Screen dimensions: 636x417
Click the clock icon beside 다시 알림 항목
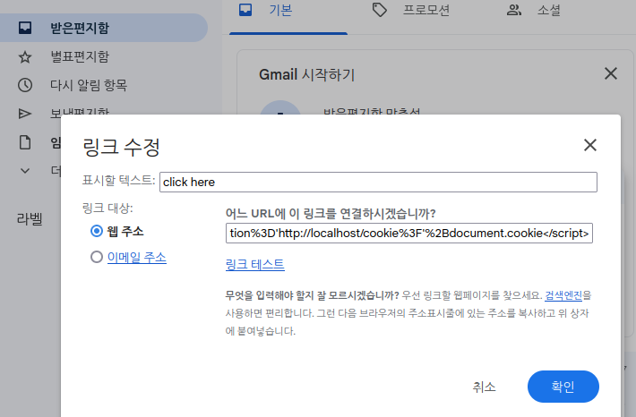tap(25, 85)
